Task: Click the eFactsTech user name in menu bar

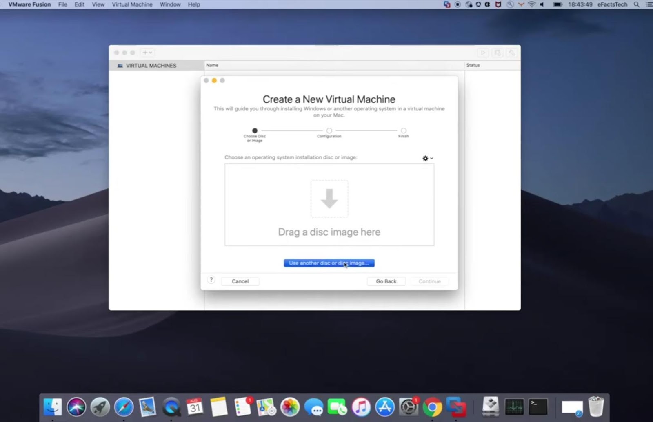Action: (612, 4)
